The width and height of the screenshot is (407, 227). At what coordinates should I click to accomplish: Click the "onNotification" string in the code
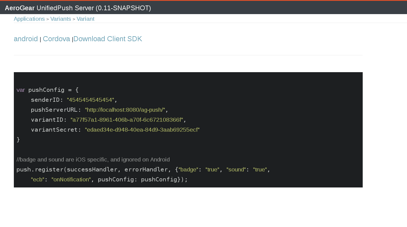pos(71,179)
